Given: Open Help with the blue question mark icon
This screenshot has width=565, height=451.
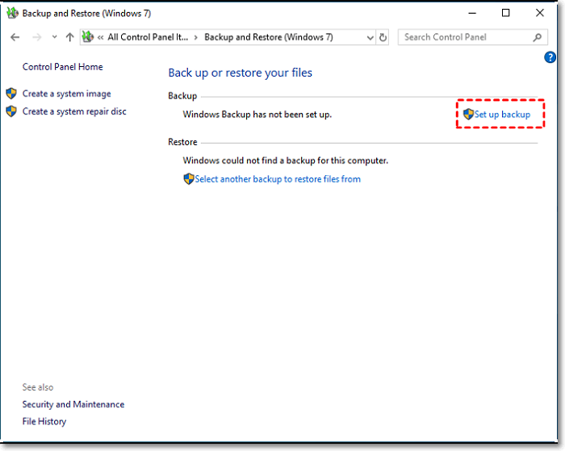Looking at the screenshot, I should coord(550,57).
